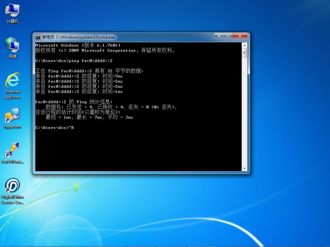
Task: Click the '往返行程的估计时间' line
Action: tap(78, 112)
